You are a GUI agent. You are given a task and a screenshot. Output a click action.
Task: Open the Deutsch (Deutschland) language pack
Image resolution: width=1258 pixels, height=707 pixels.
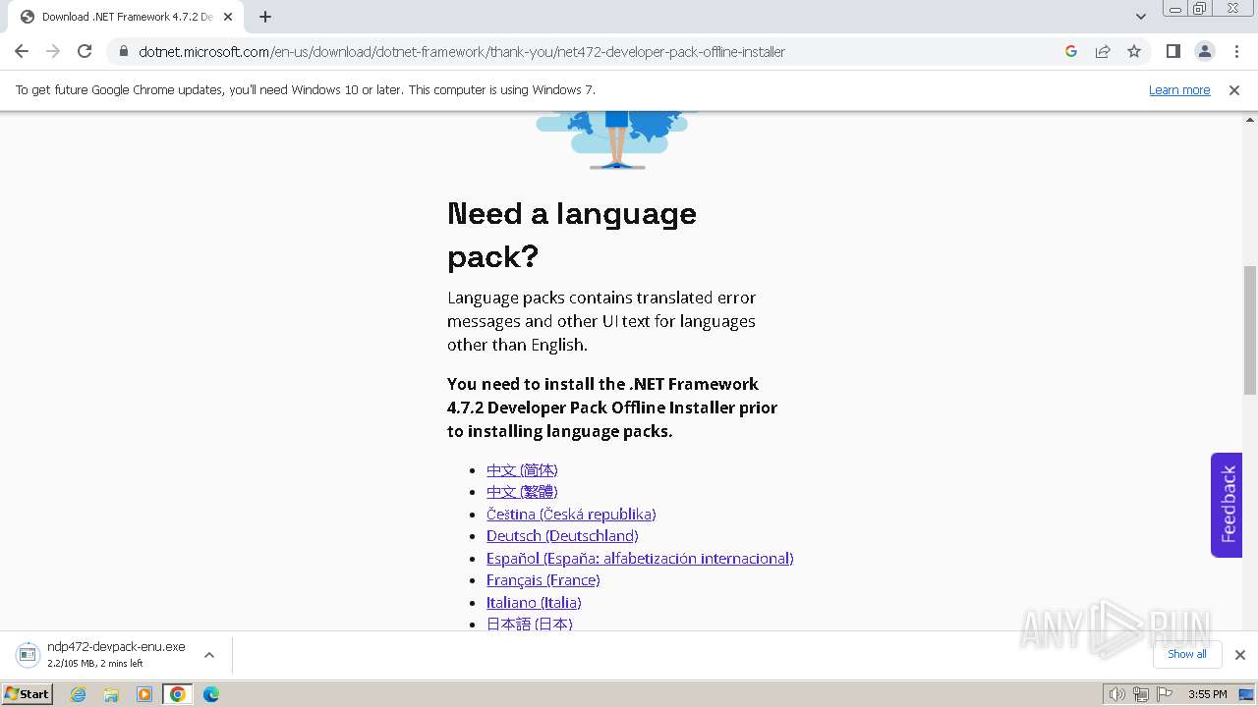click(562, 536)
